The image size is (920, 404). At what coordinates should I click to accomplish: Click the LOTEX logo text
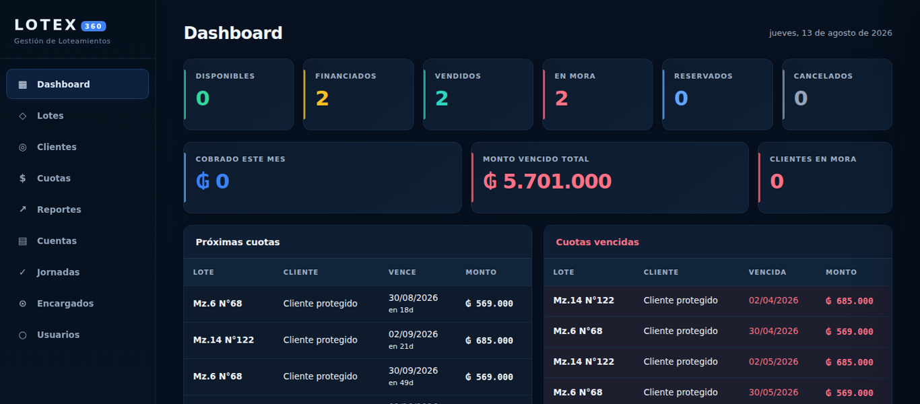46,25
